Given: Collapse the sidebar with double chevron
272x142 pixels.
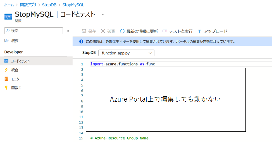Looking at the screenshot, I should [68, 31].
